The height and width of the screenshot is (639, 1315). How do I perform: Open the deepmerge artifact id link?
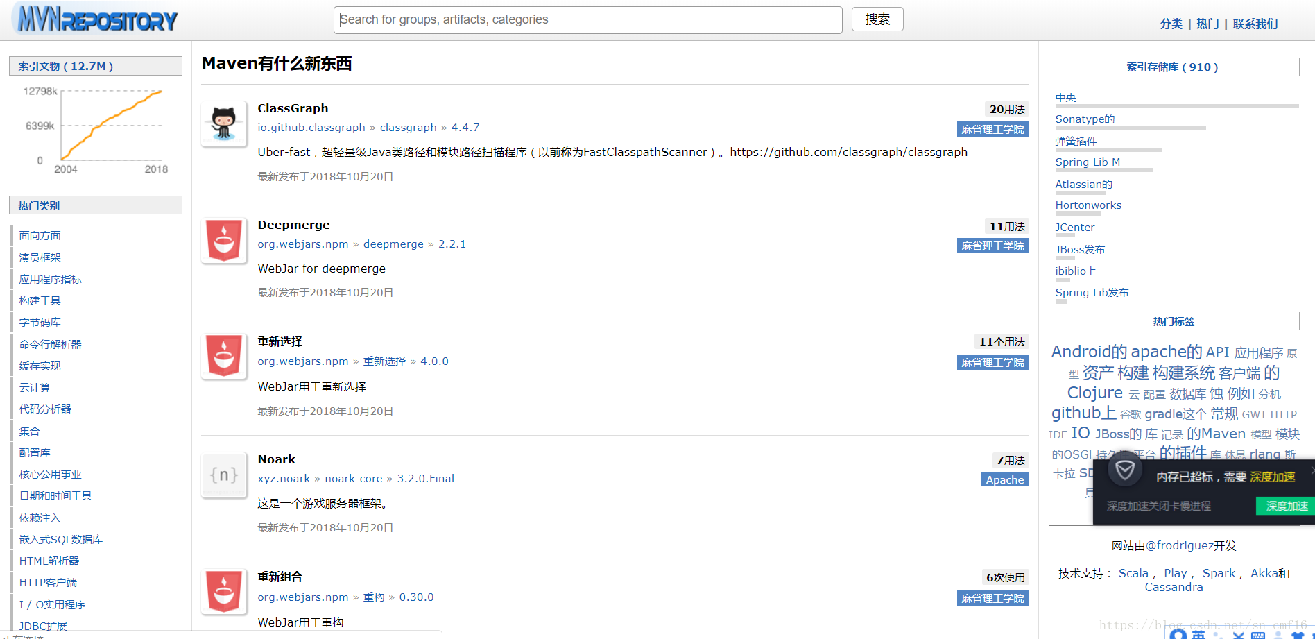393,244
